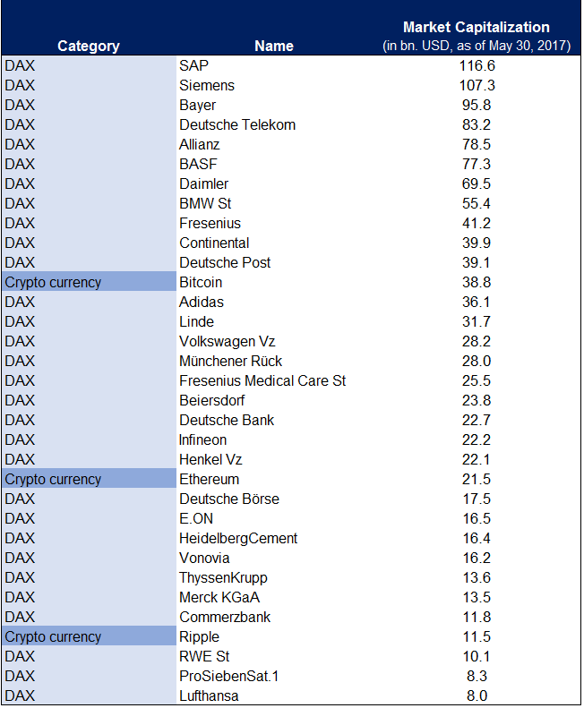Click Fresenius Medical Care St cell
584x708 pixels.
pyautogui.click(x=262, y=381)
